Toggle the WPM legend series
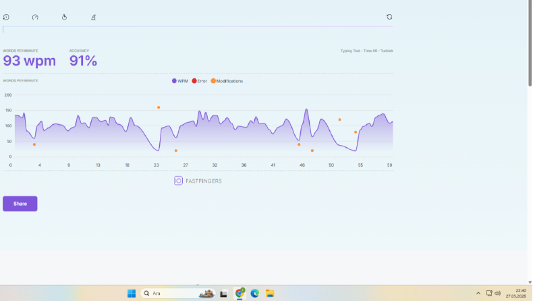 pos(180,81)
